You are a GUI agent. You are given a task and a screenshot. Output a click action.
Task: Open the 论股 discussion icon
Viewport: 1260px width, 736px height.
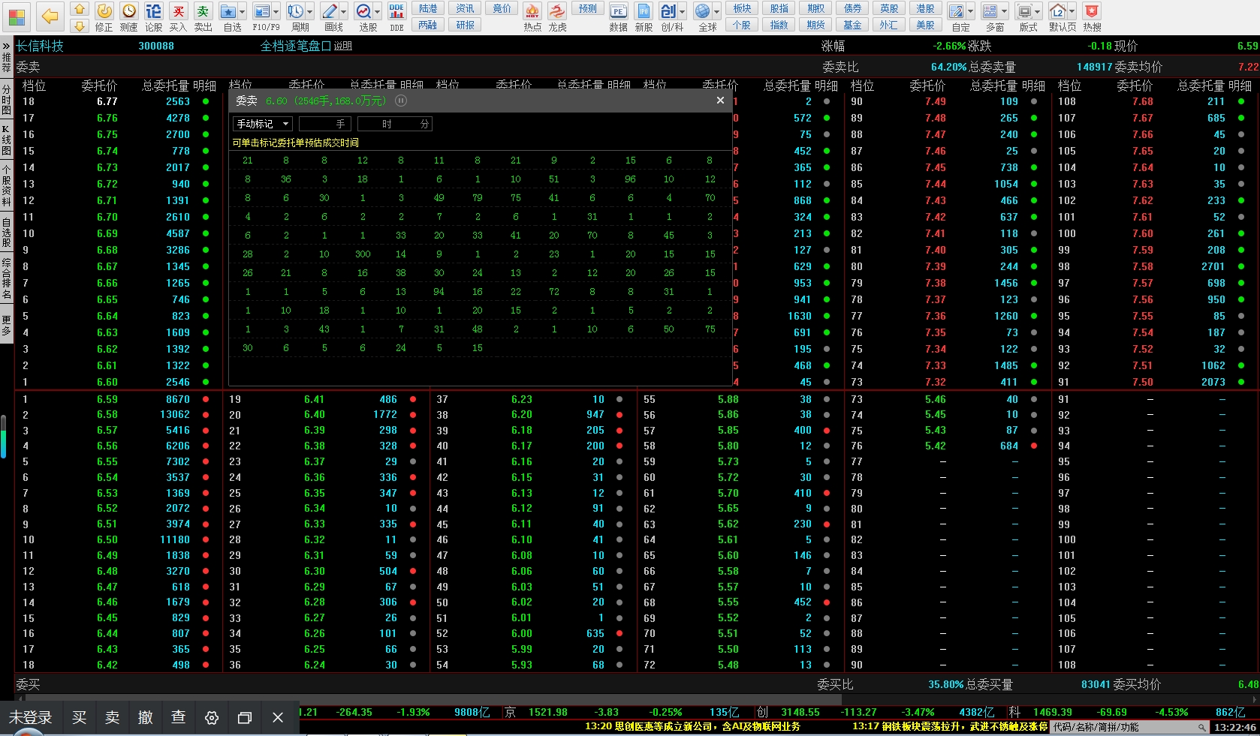(153, 11)
